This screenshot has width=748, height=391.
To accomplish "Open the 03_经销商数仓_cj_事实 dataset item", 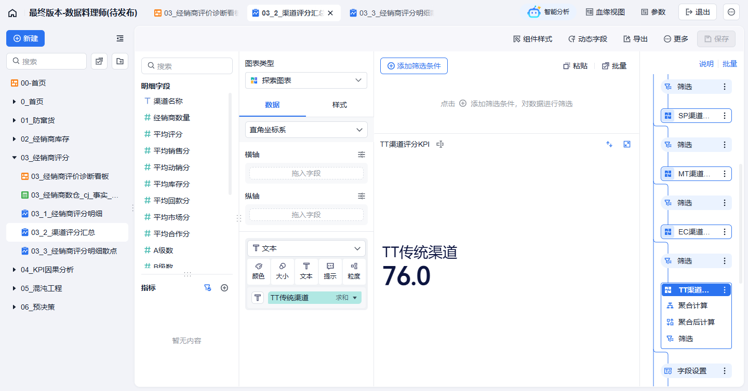I will pos(67,195).
